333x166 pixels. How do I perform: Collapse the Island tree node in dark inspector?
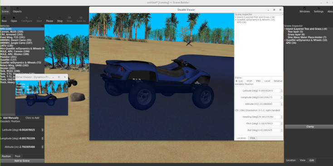pyautogui.click(x=285, y=29)
